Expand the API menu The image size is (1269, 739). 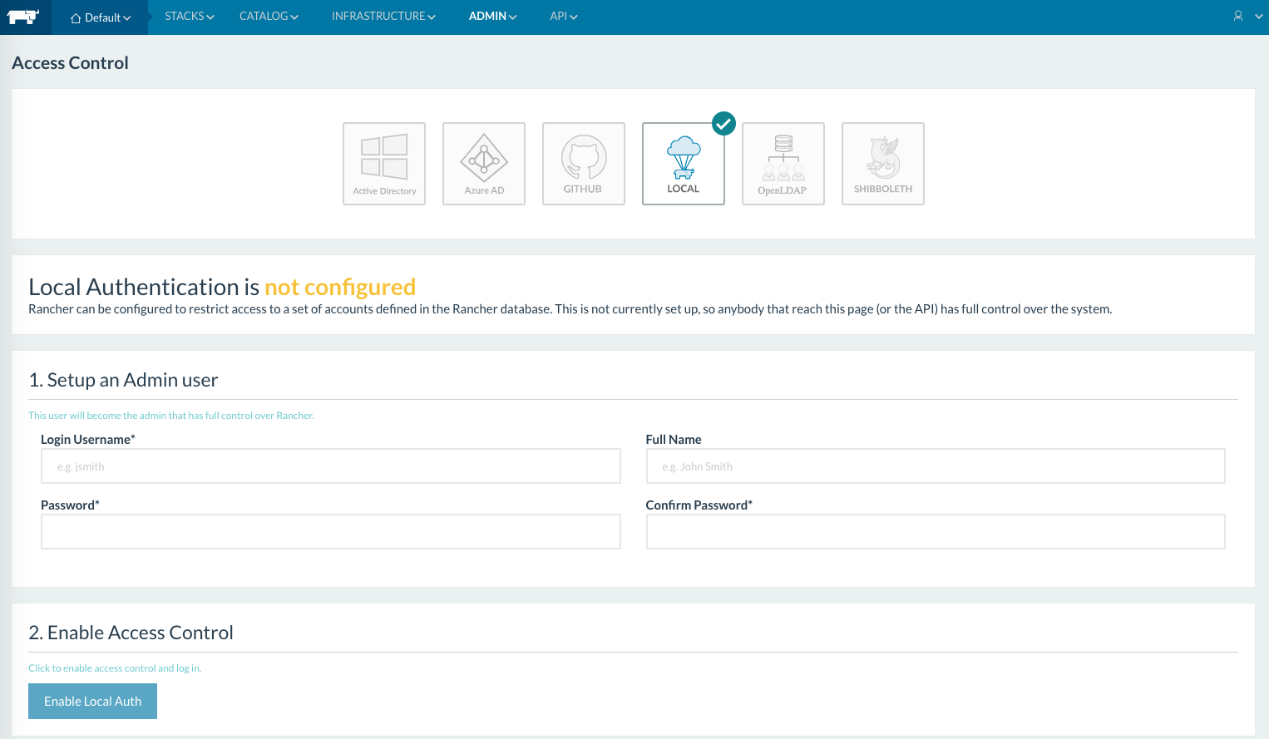(564, 17)
